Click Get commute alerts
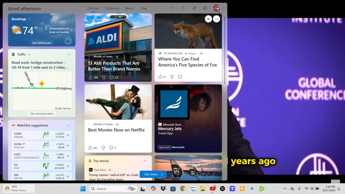Screen dimensions: 345x194 (x=42, y=114)
